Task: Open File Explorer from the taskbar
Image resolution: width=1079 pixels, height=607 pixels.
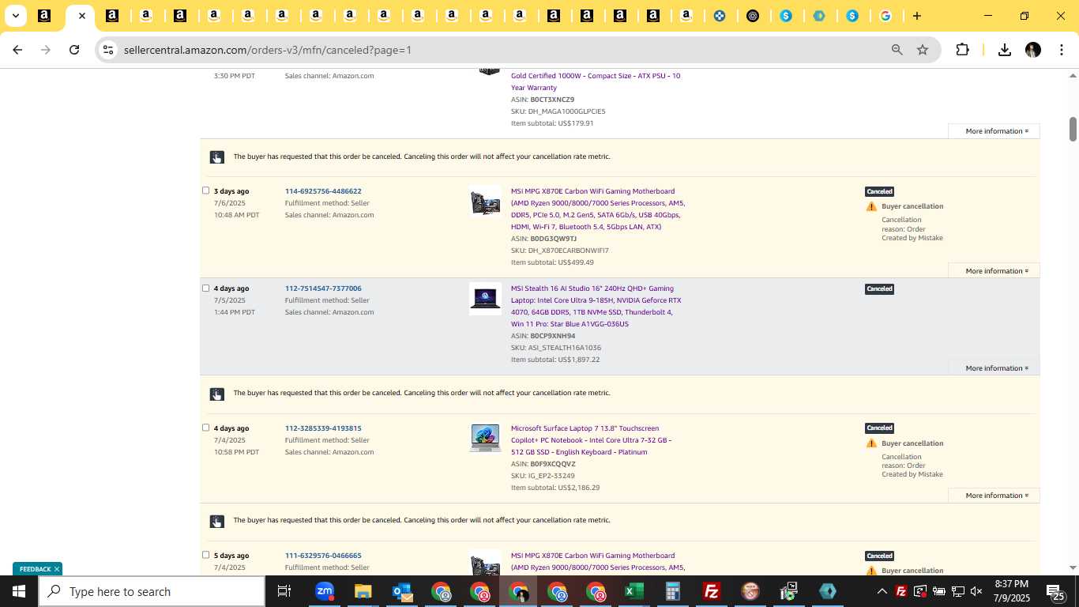Action: pos(363,591)
